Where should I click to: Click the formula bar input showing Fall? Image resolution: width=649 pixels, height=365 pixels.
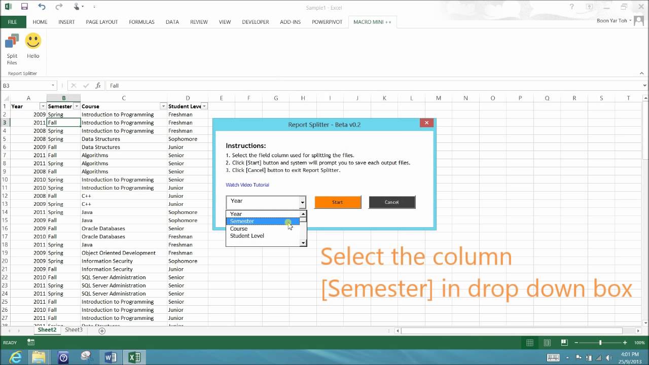pyautogui.click(x=373, y=86)
